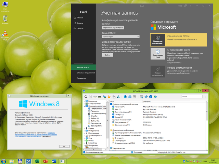Expand the Компьютер tree node
The image size is (219, 164).
pos(84,101)
